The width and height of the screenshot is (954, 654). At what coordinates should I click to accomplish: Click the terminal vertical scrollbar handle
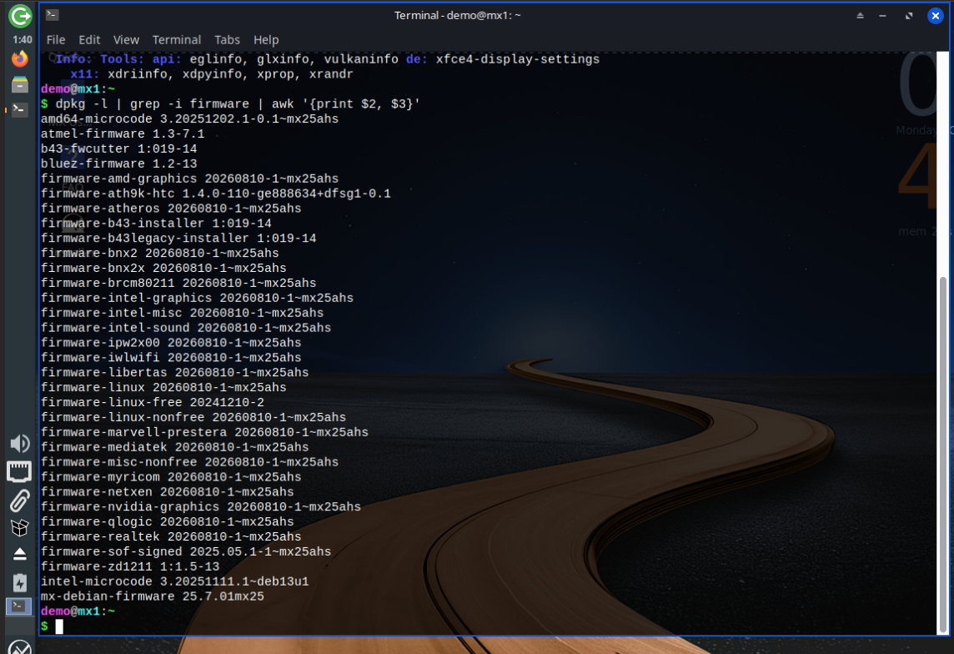point(943,455)
